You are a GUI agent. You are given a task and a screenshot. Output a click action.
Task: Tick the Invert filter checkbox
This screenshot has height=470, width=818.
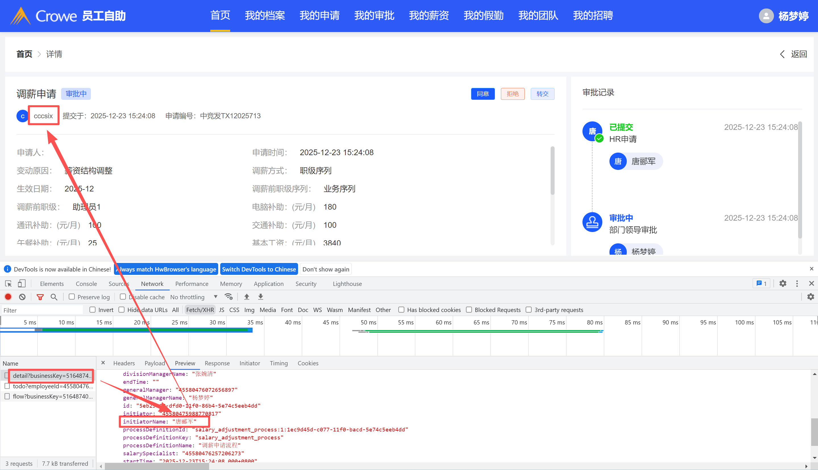tap(92, 309)
